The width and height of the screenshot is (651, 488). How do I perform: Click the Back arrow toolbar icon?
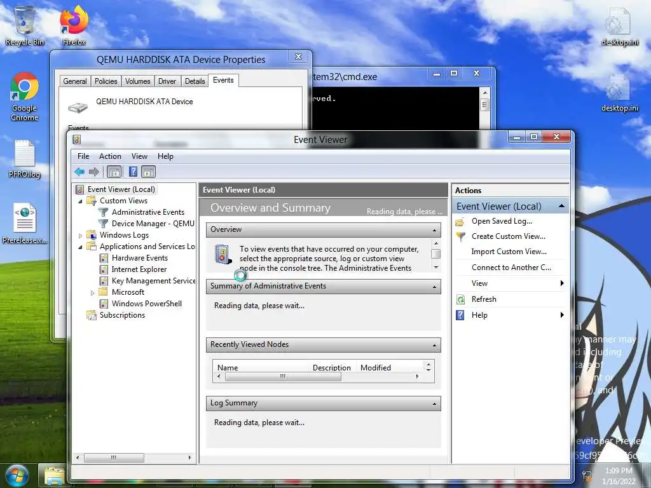[x=79, y=172]
